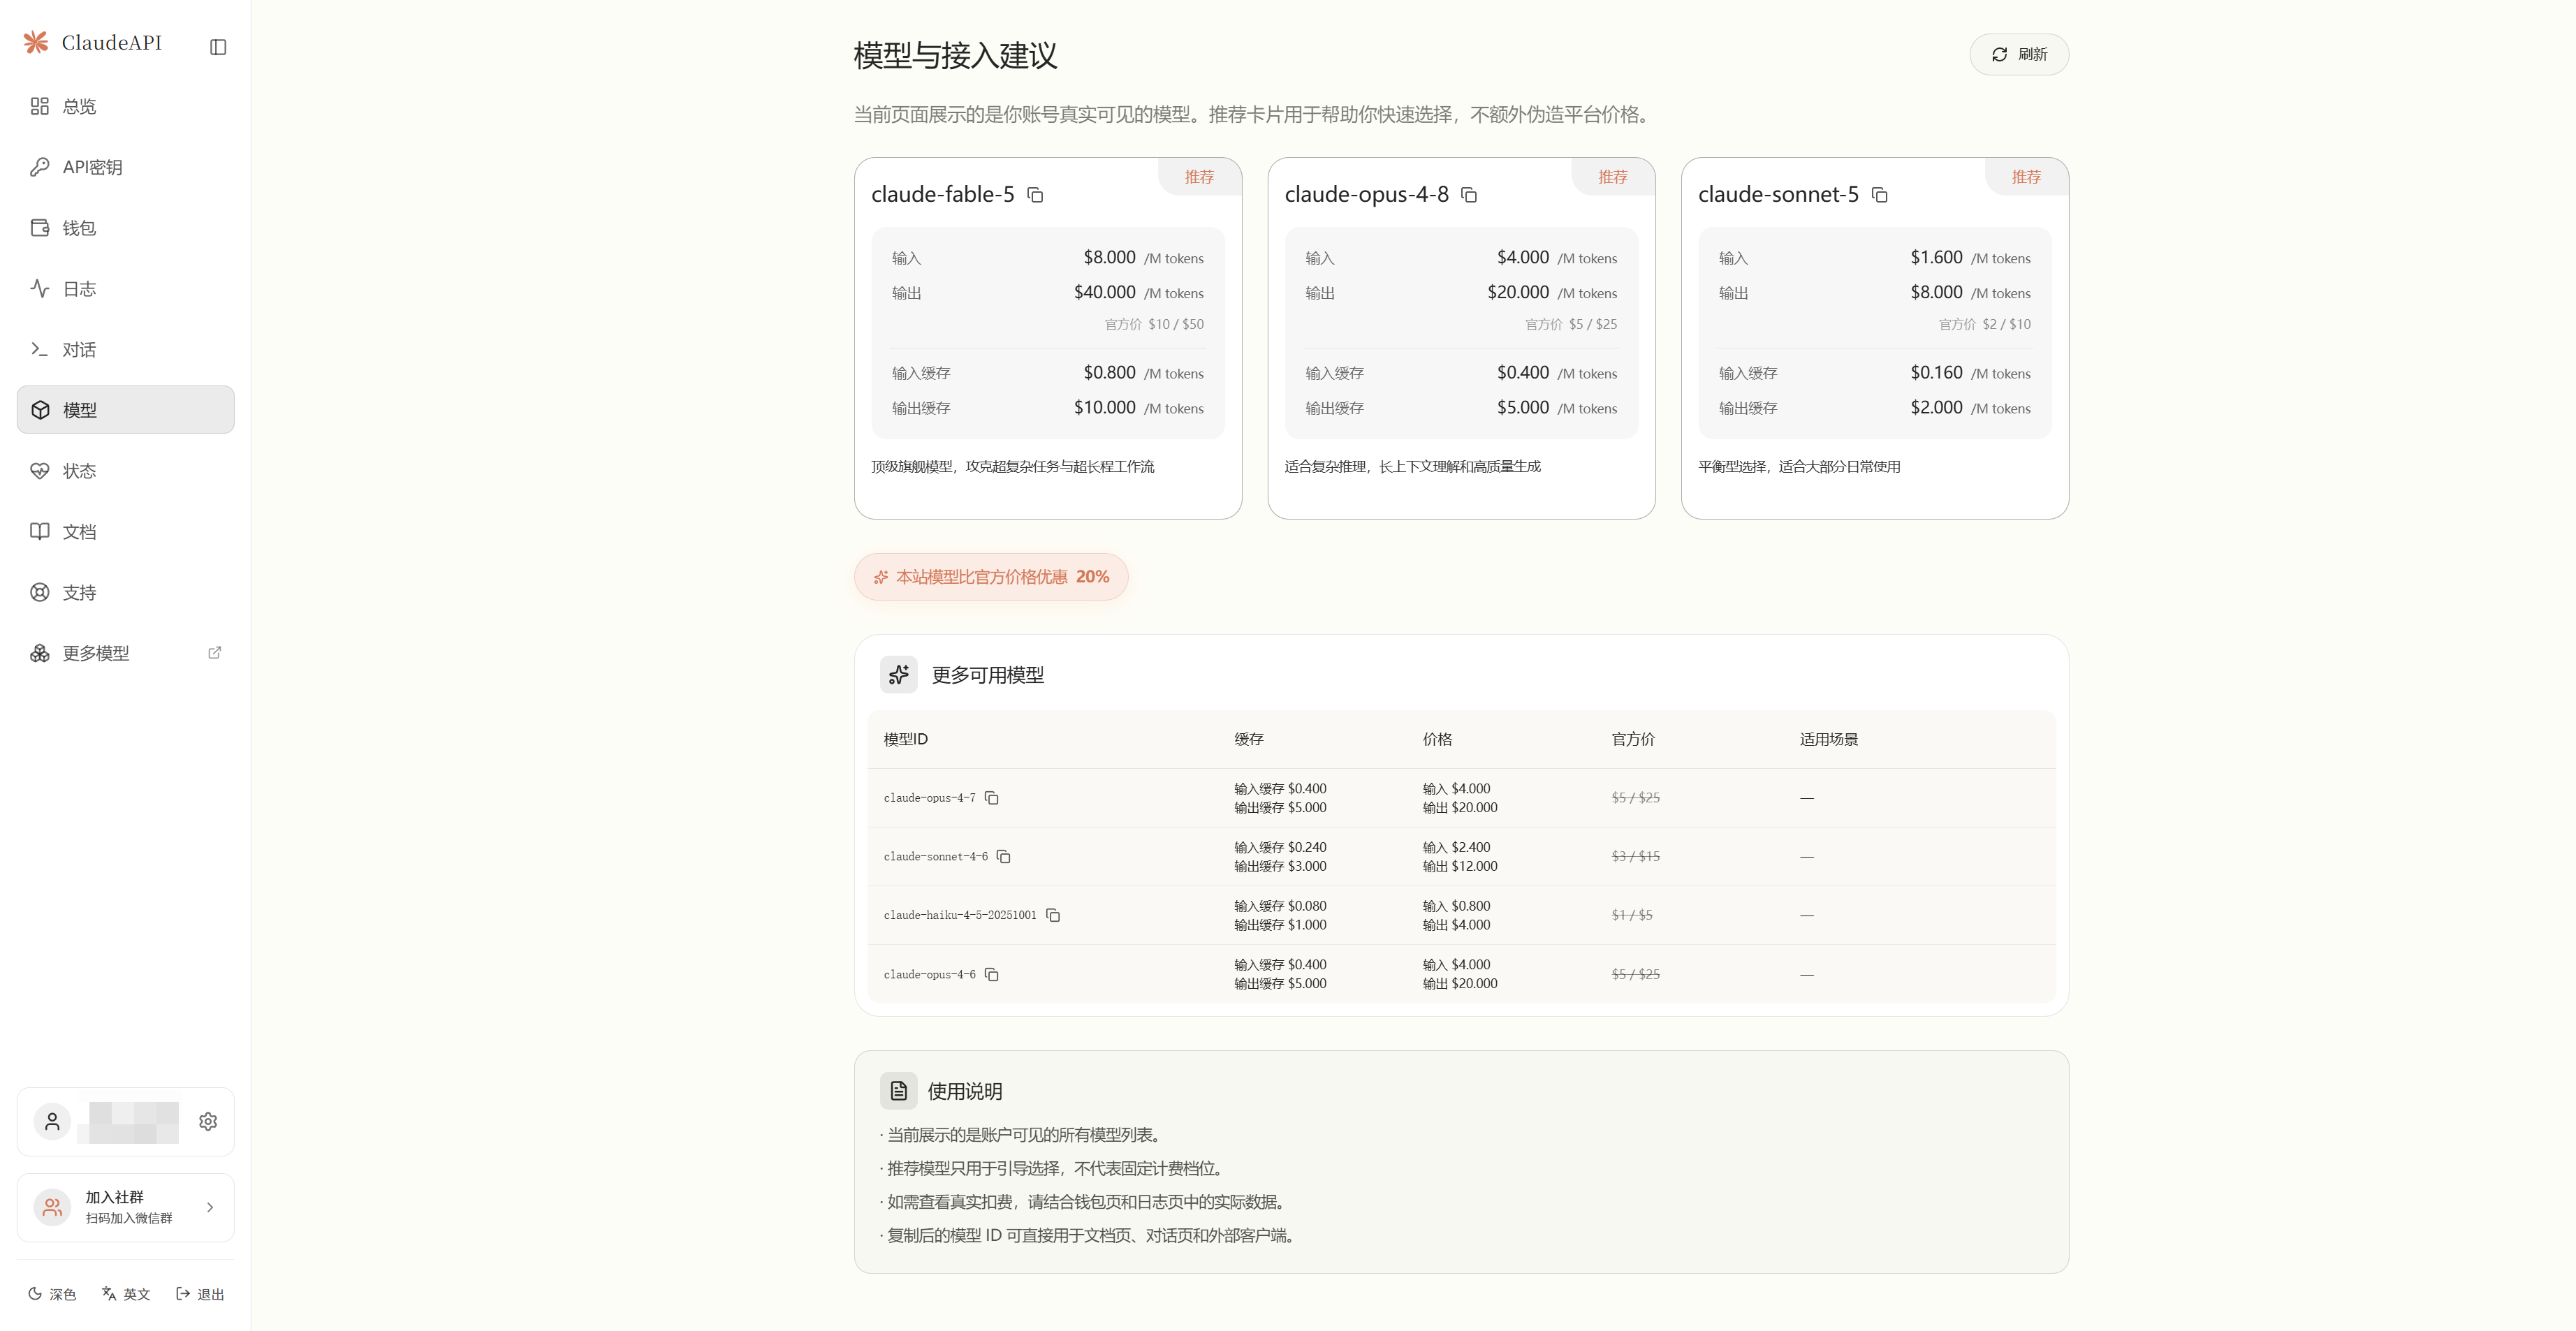Click the $1 / $5 struck-through official price

pos(1632,915)
